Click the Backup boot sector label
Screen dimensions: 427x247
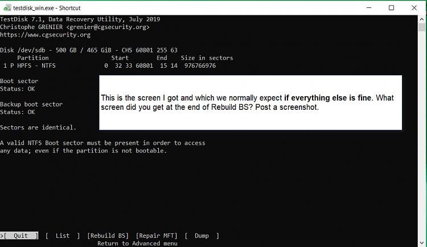31,104
